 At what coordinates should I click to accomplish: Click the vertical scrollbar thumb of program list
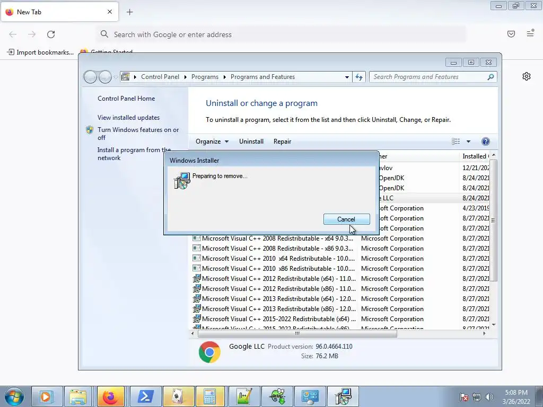tap(494, 220)
